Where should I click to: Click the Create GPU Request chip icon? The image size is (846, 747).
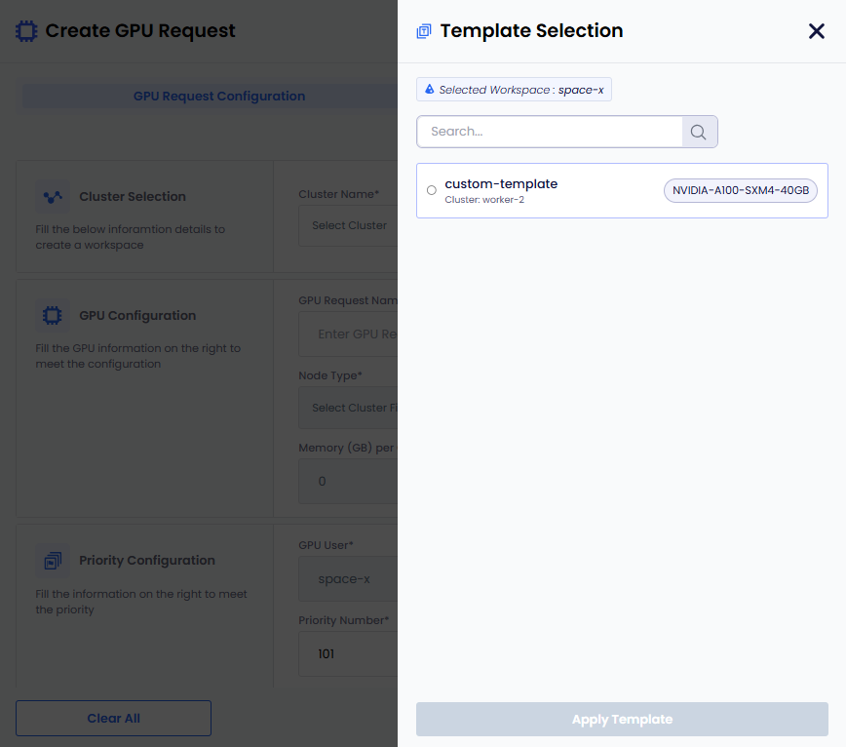click(x=26, y=31)
